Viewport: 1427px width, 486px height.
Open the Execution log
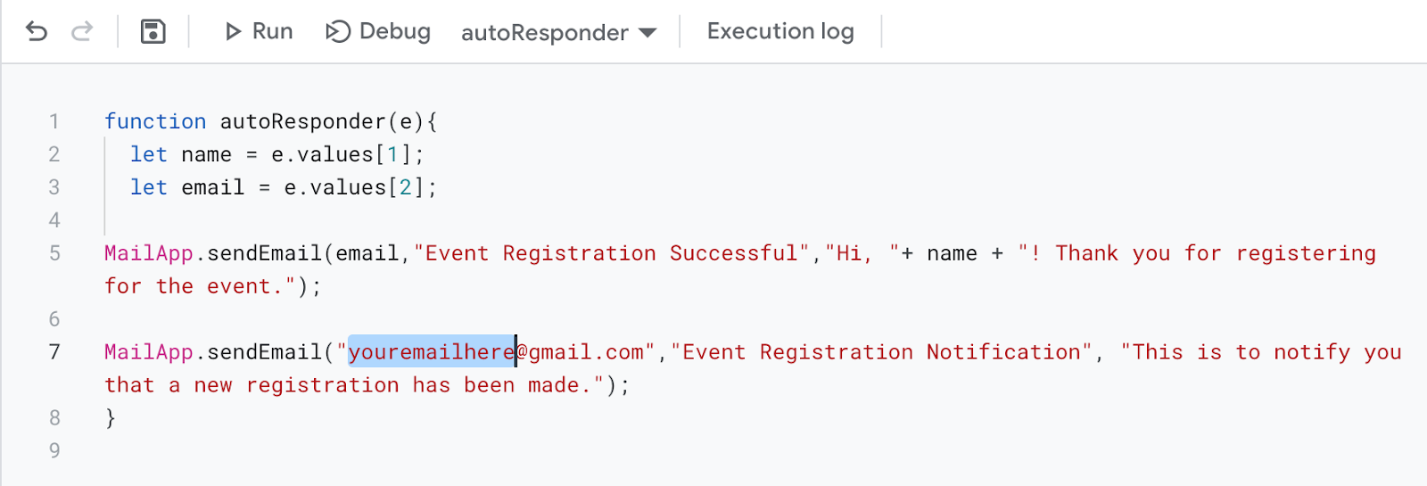tap(780, 32)
